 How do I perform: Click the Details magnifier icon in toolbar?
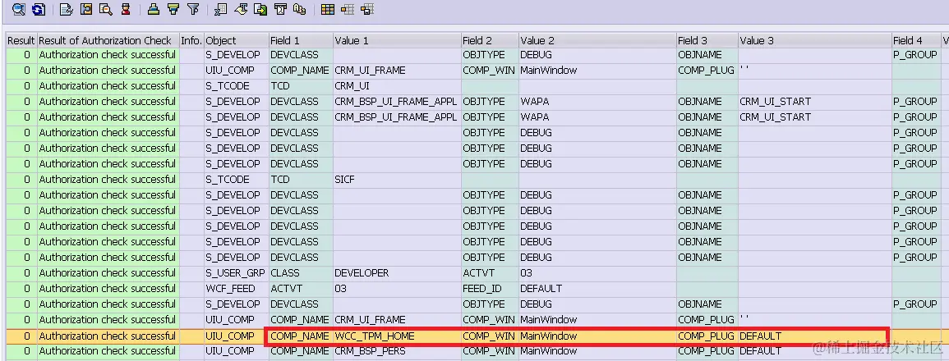(20, 9)
